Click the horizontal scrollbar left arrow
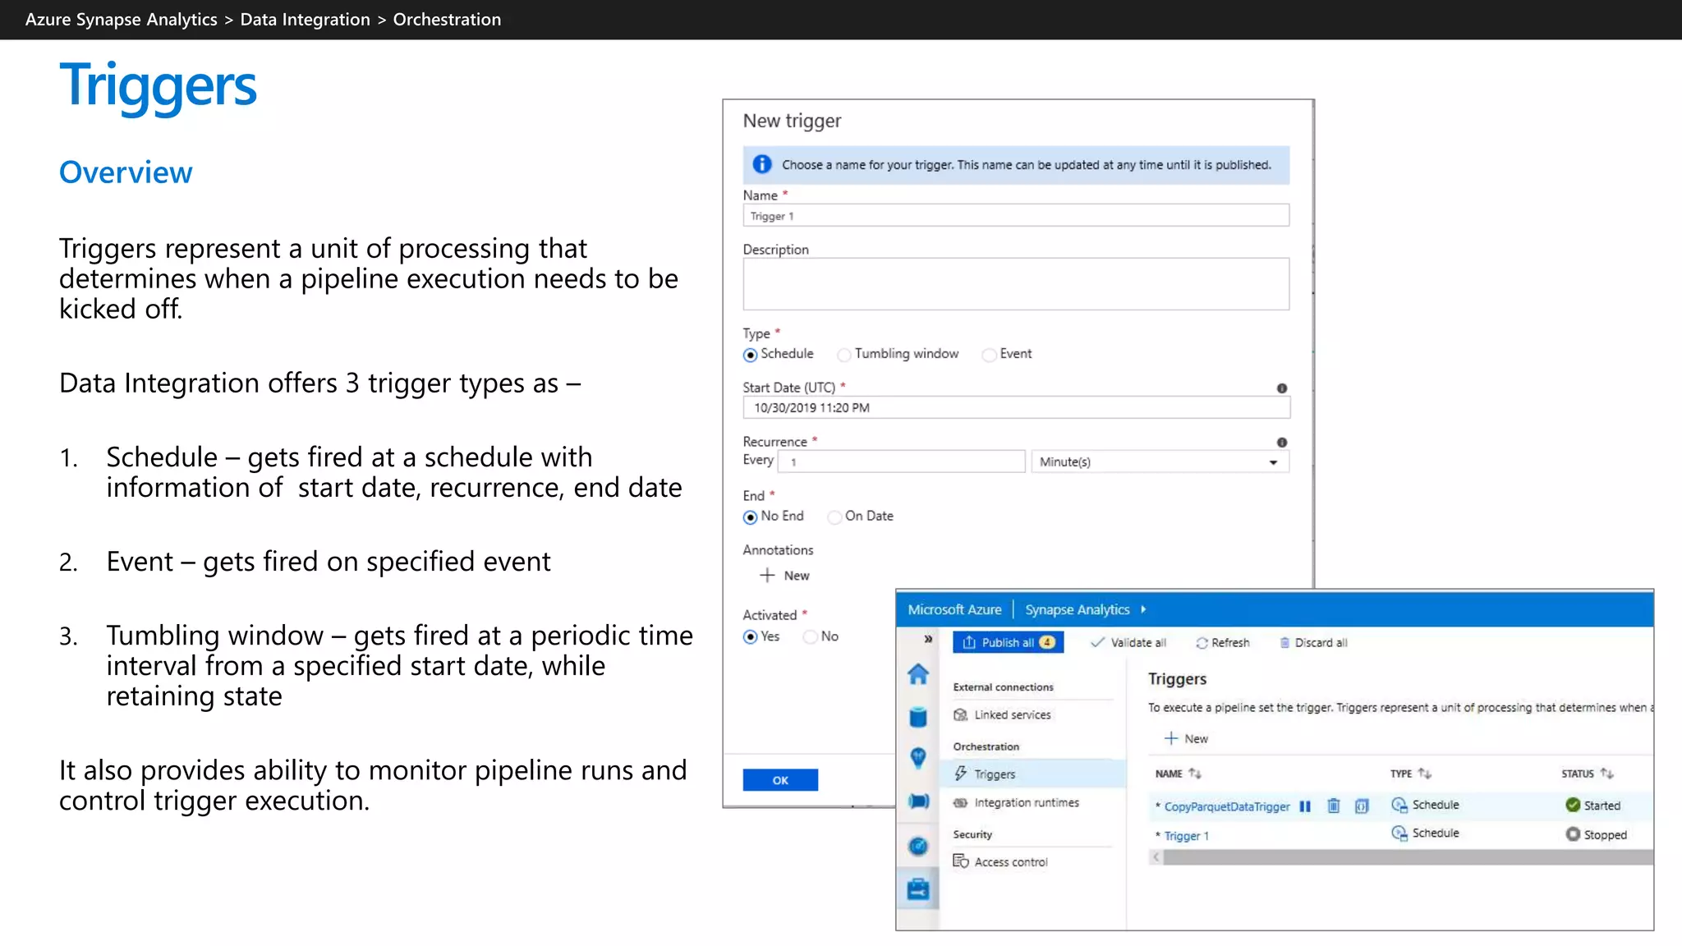 point(1156,857)
